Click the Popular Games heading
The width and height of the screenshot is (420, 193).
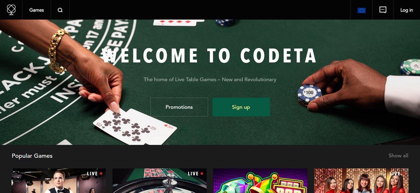pos(32,156)
